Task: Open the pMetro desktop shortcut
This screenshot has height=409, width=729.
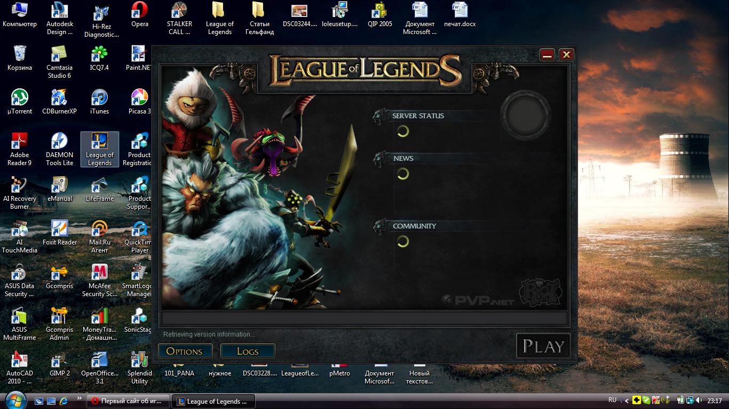Action: coord(339,371)
